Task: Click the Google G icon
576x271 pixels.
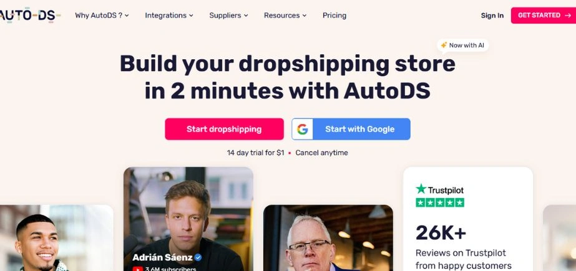Action: [x=302, y=129]
